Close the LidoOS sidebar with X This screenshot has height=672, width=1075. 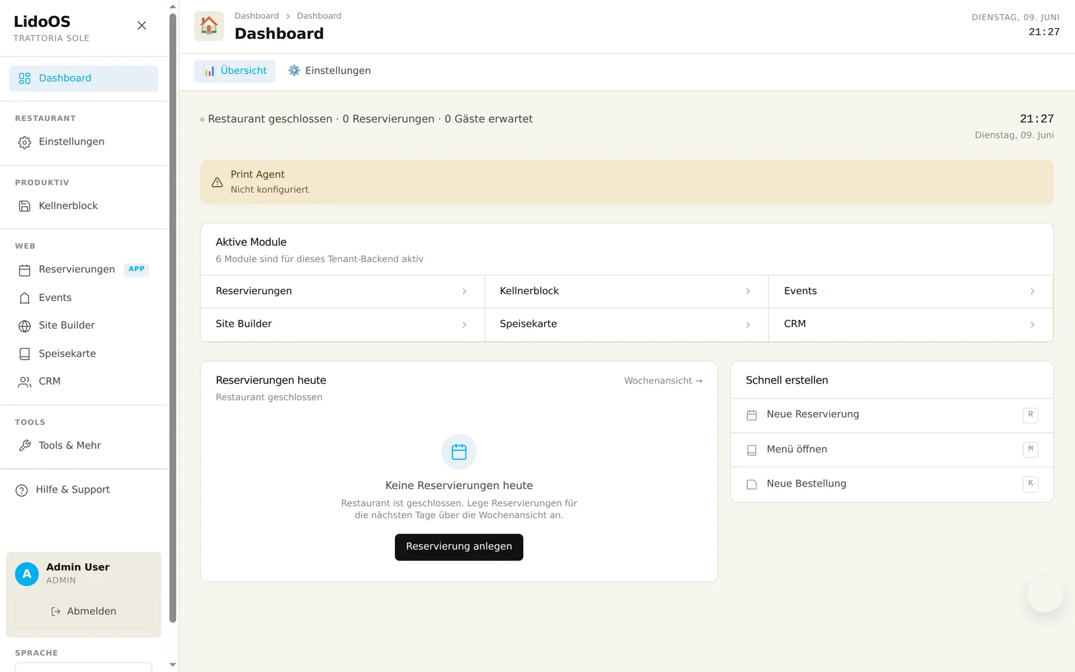coord(142,26)
